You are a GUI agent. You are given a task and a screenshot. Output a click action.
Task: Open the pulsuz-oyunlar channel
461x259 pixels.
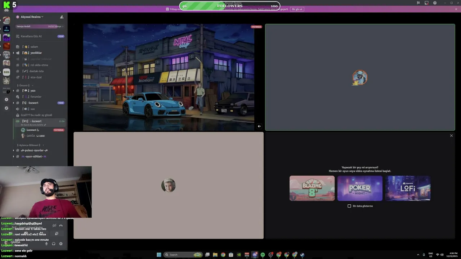40,150
